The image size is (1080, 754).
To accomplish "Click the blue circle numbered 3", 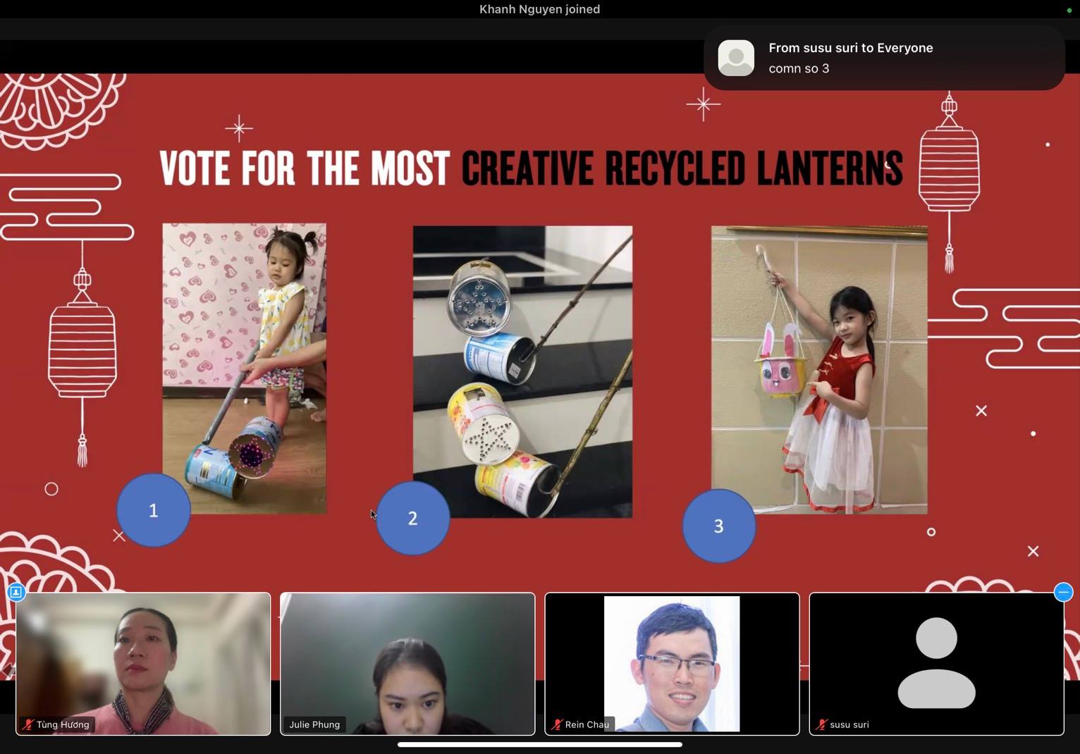I will pyautogui.click(x=719, y=526).
